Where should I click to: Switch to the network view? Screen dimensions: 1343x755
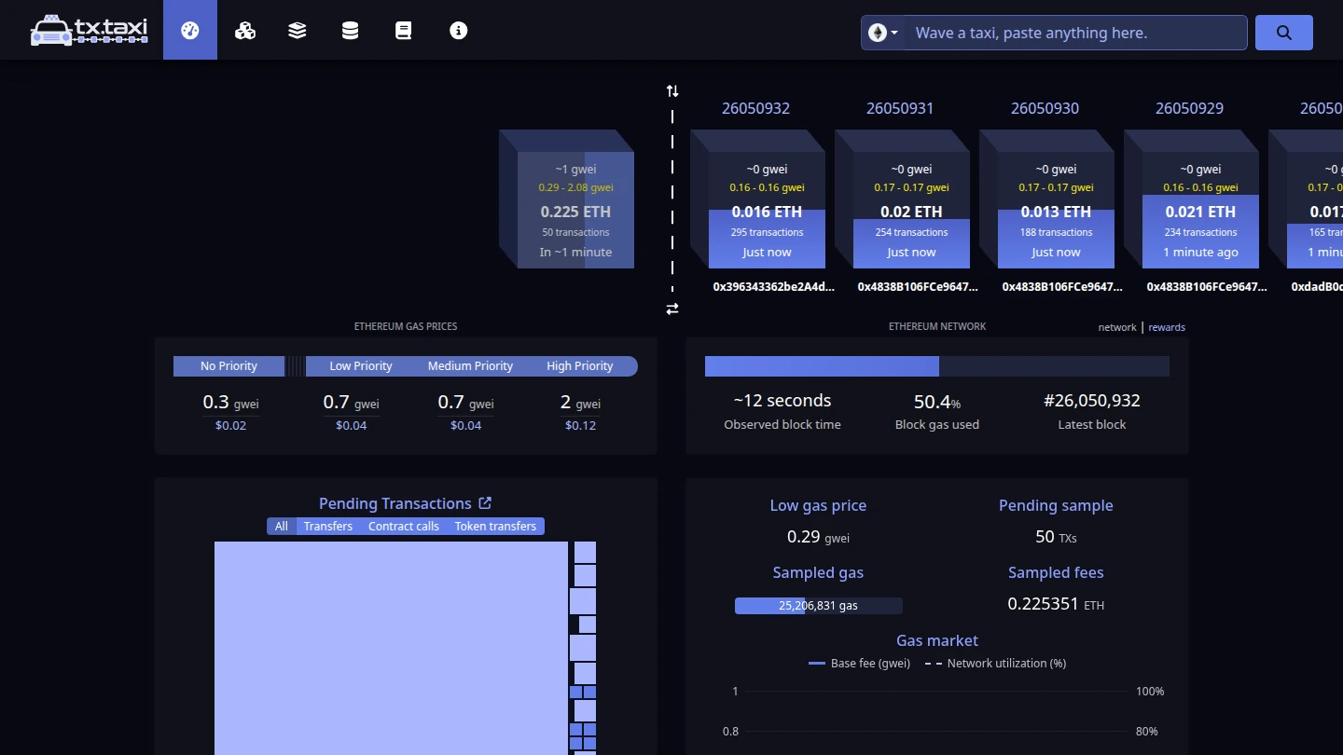[x=1117, y=327]
